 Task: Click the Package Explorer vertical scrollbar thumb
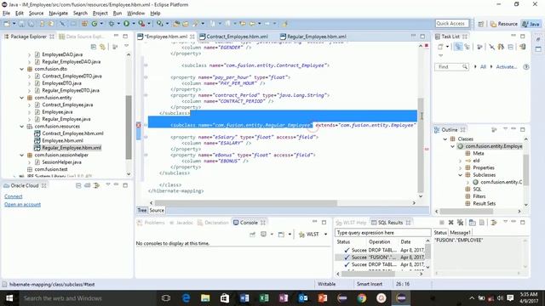(x=129, y=127)
